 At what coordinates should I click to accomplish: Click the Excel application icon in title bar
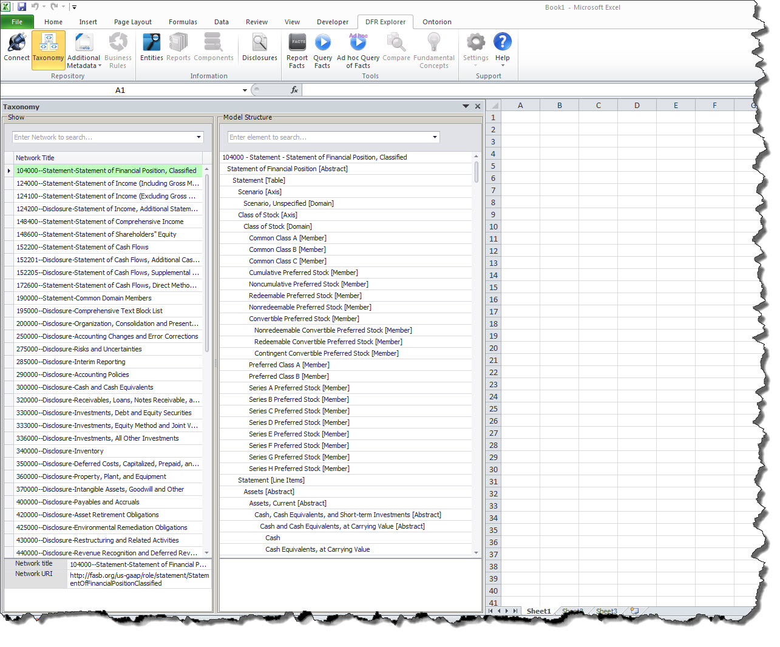(6, 7)
